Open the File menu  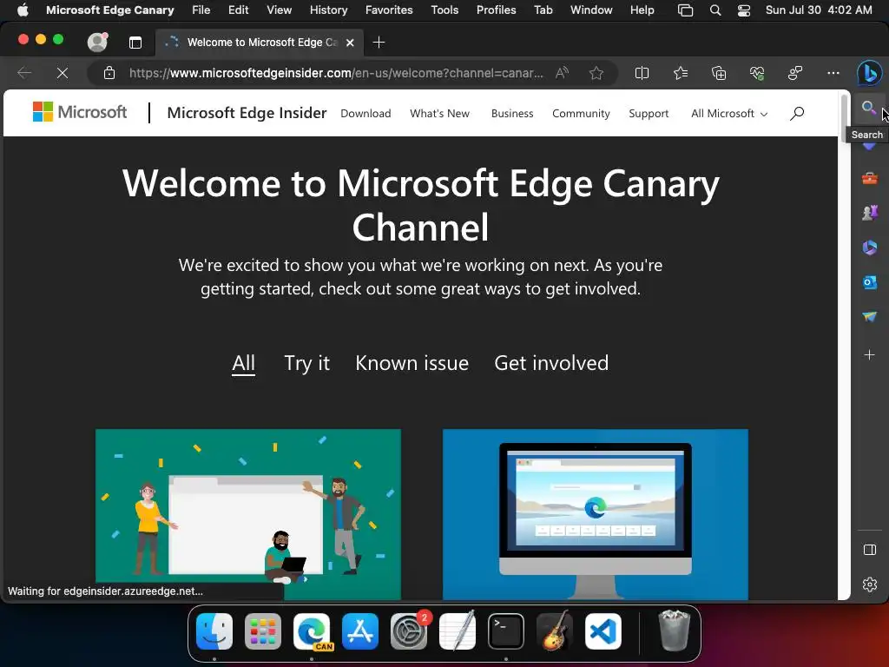pyautogui.click(x=201, y=10)
